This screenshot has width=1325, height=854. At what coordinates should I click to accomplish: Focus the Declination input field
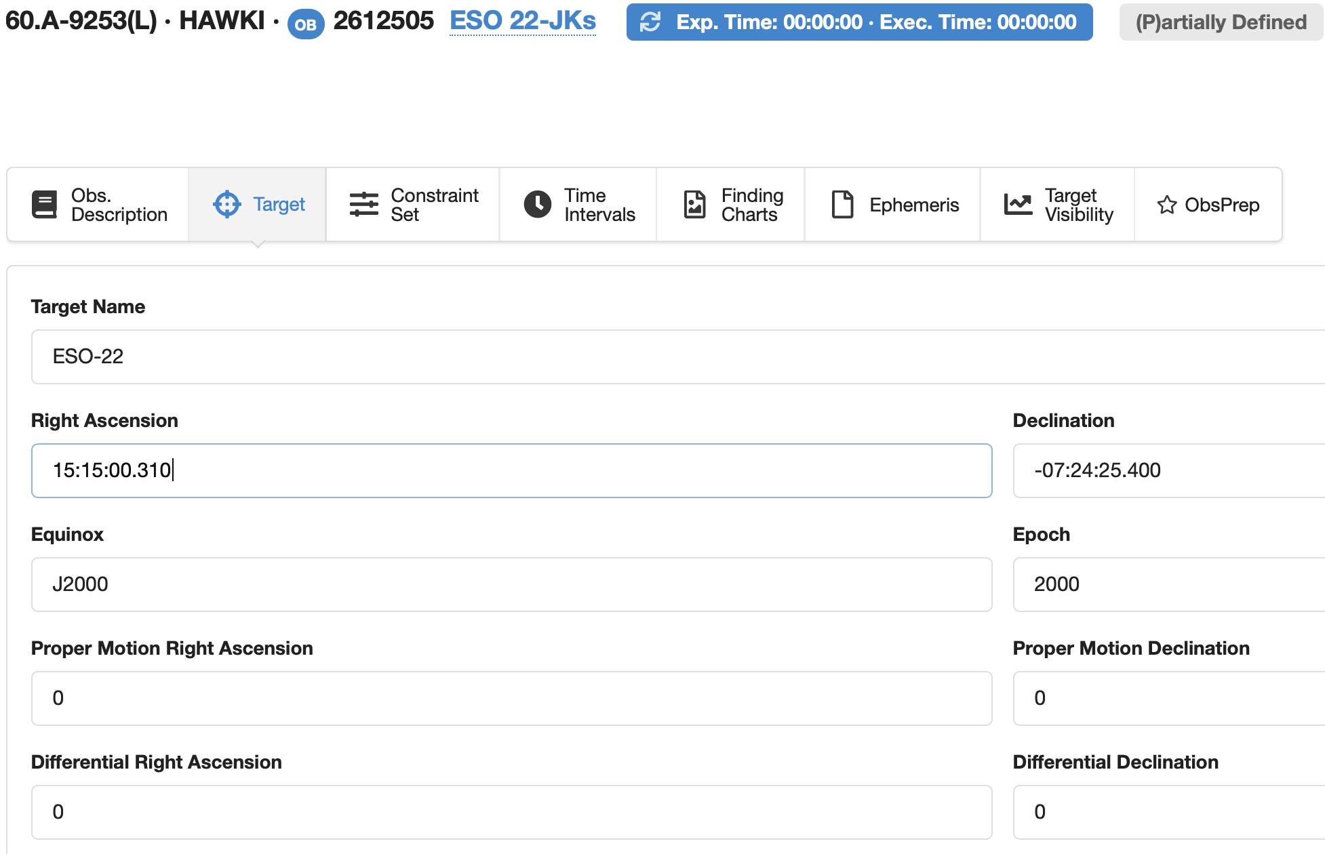tap(1168, 470)
